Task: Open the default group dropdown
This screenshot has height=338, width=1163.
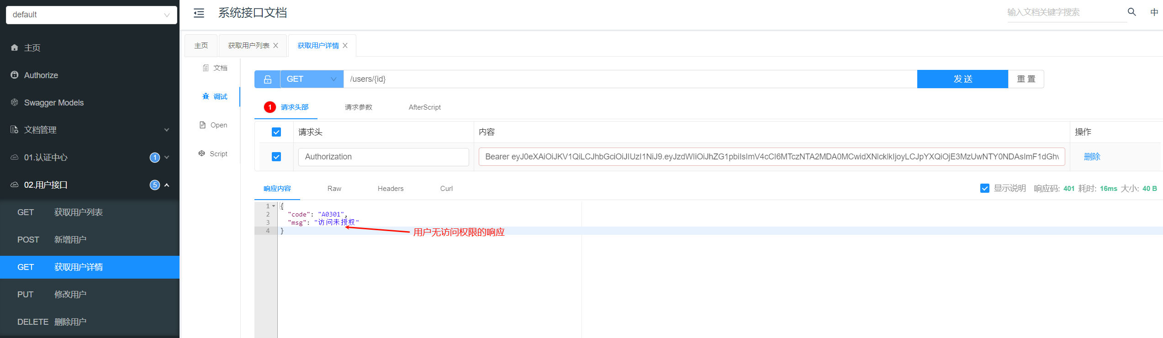Action: (91, 15)
